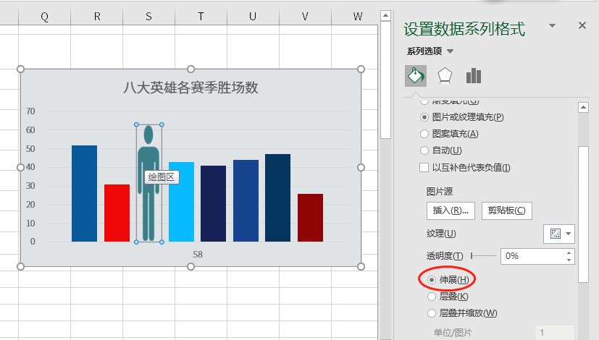Select column header T
Viewport: 599px width, 340px height.
201,17
